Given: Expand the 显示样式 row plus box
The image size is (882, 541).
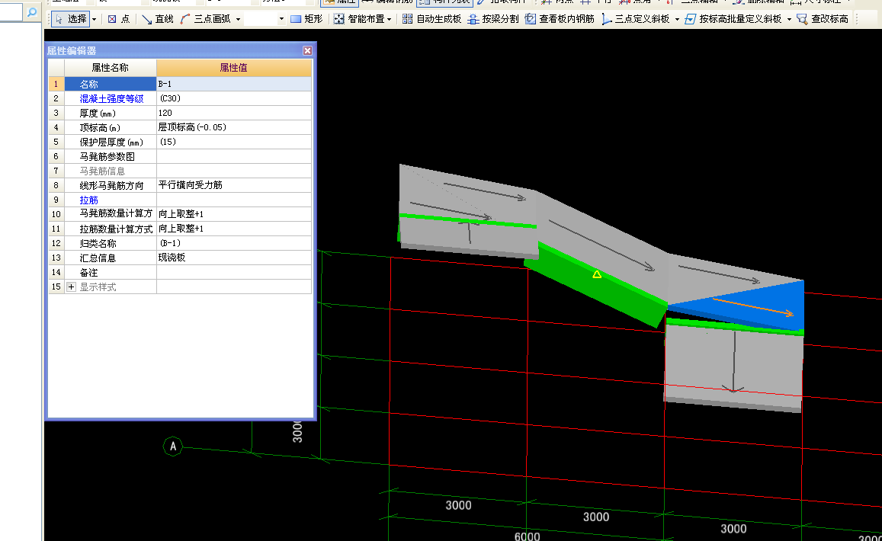Looking at the screenshot, I should click(71, 287).
